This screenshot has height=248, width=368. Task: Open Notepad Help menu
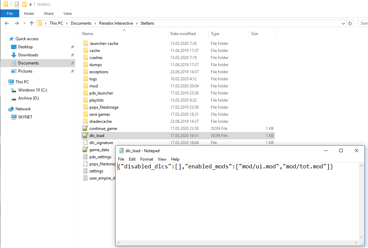tap(175, 159)
